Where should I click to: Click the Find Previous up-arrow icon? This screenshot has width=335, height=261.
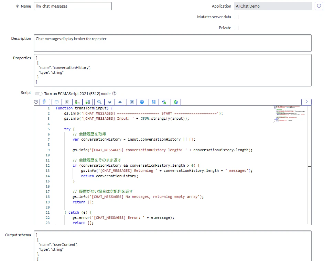(x=120, y=102)
